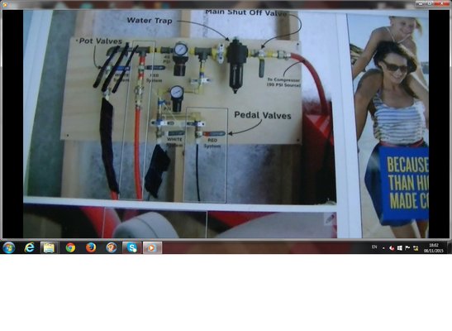
Task: Minimize the media player window
Action: point(421,3)
